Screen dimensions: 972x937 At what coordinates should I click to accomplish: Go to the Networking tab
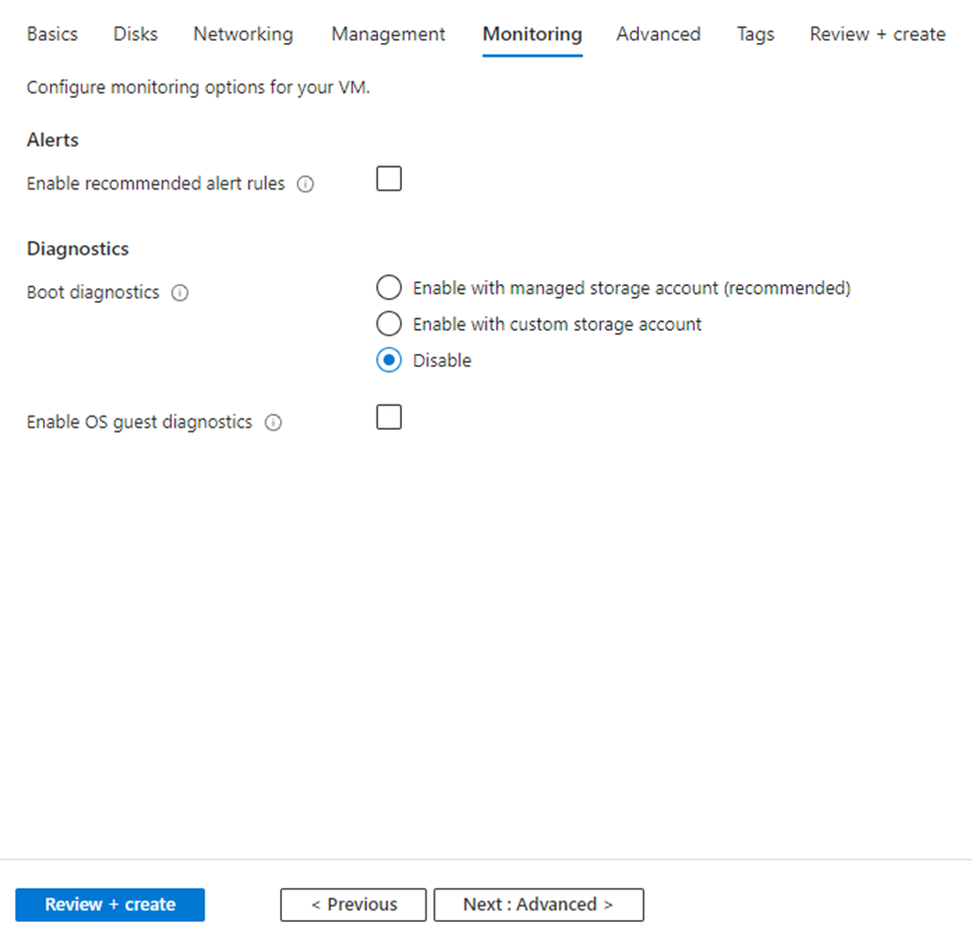242,34
